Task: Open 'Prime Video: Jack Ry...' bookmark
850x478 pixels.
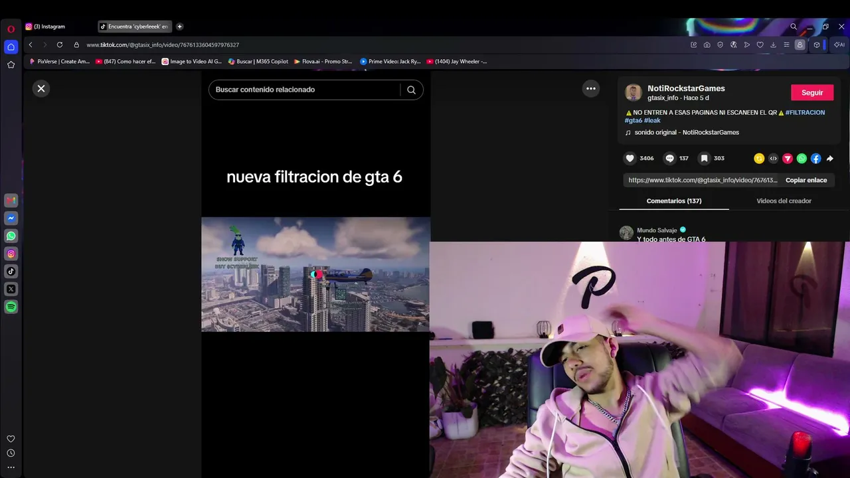Action: pyautogui.click(x=390, y=61)
